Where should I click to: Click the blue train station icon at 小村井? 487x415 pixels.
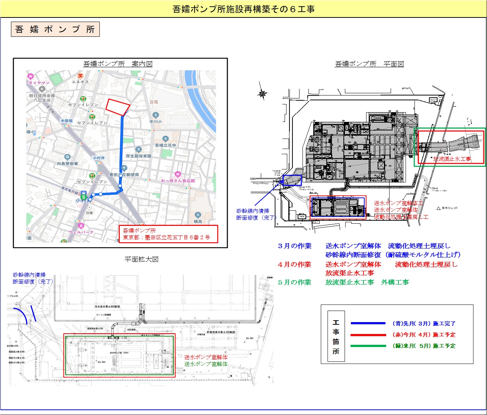click(84, 192)
